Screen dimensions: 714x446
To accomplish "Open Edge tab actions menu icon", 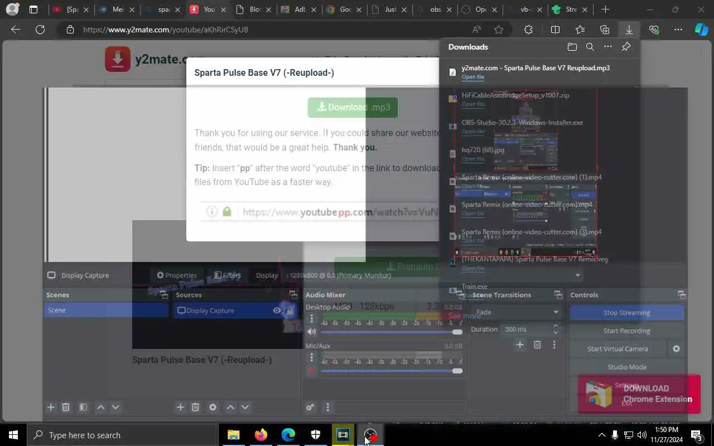I will coord(33,9).
